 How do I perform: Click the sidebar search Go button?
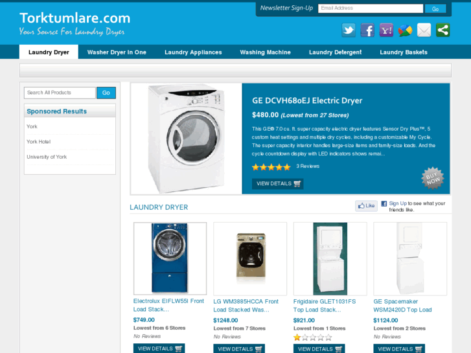tap(106, 93)
